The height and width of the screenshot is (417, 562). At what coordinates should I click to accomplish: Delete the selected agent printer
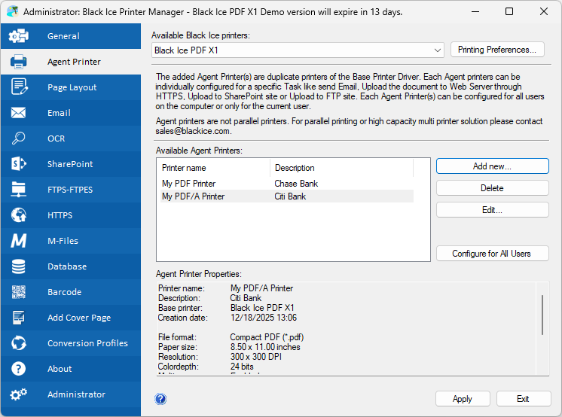point(492,188)
